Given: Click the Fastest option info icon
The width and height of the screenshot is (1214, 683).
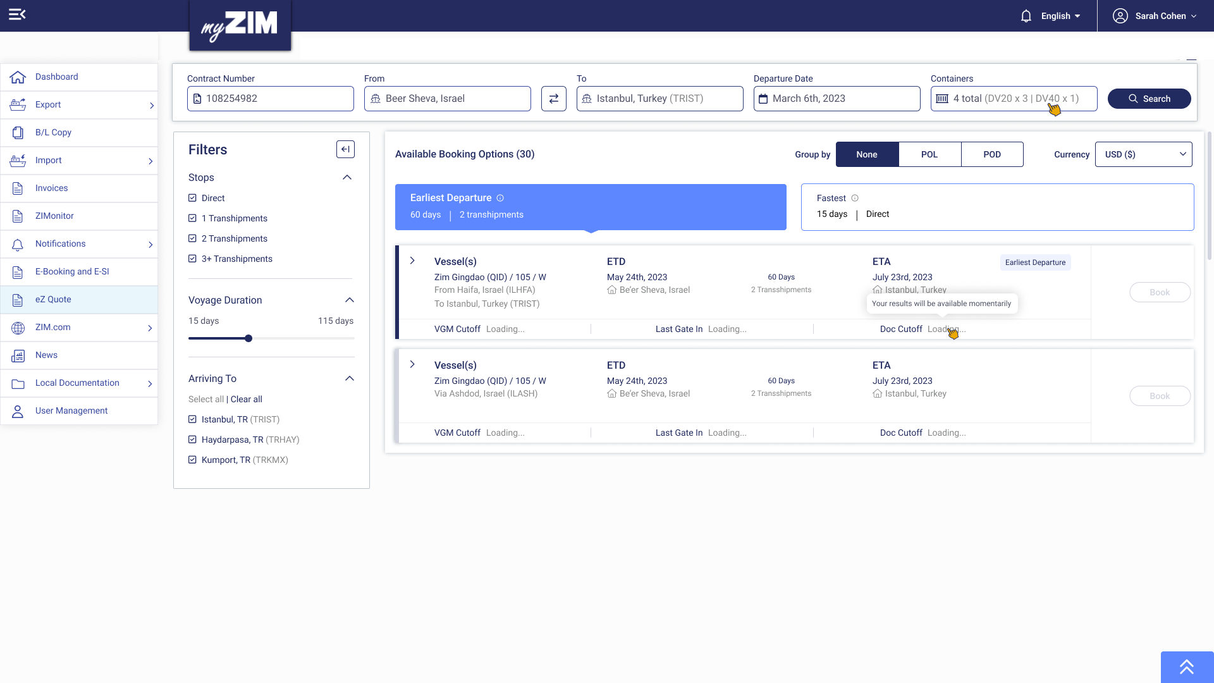Looking at the screenshot, I should coord(855,198).
